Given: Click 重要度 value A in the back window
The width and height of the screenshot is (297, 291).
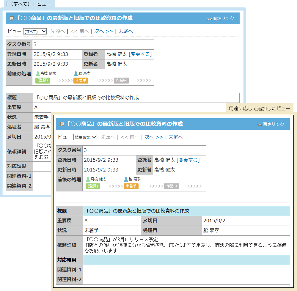Looking at the screenshot, I should coord(36,108).
